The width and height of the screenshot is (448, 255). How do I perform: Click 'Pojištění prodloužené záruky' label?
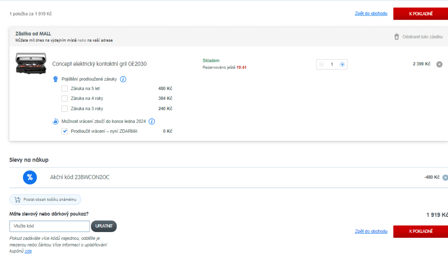(89, 79)
